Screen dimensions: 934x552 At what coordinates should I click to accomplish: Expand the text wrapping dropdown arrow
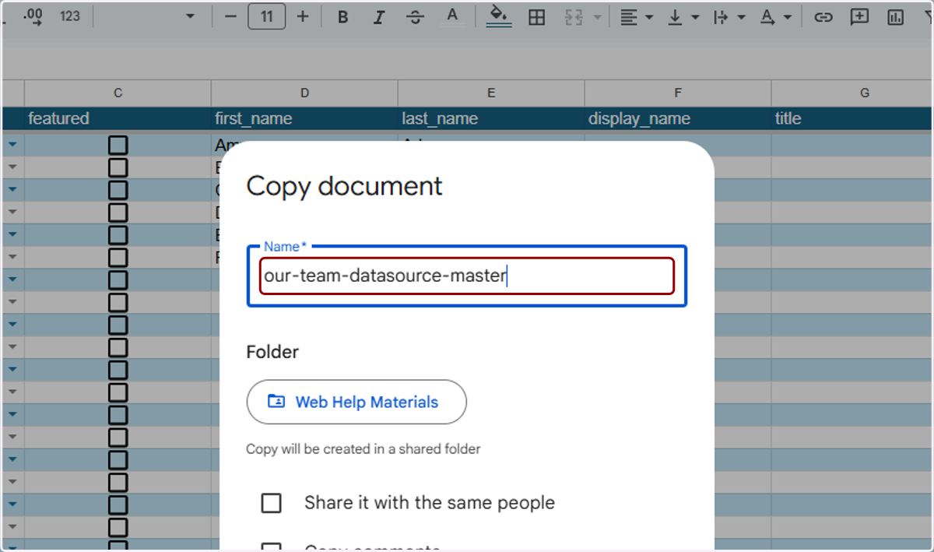pyautogui.click(x=741, y=17)
